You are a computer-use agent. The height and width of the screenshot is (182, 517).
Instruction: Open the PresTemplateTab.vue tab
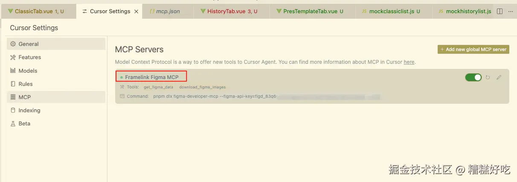313,11
